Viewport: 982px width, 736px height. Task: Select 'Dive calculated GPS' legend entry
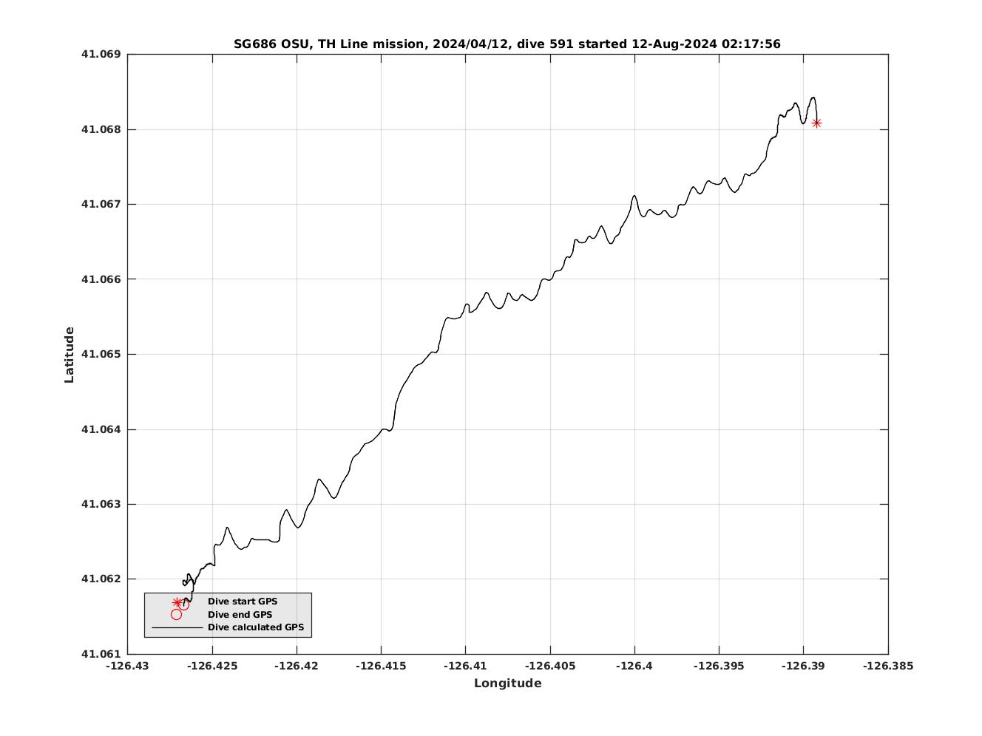tap(256, 627)
